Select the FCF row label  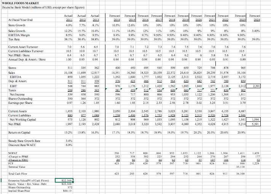[11, 163]
